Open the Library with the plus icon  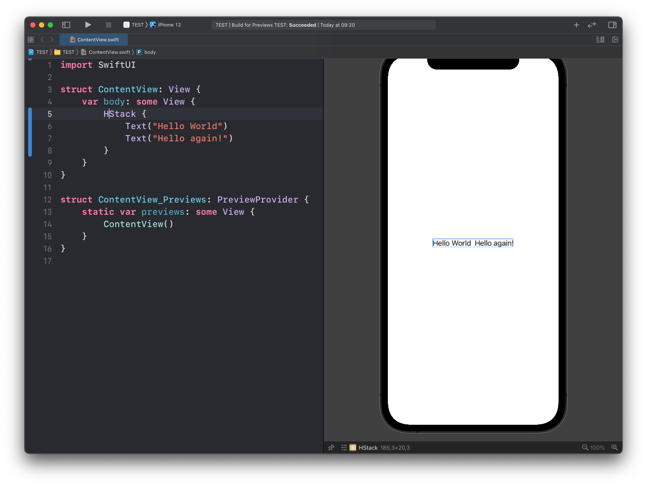[x=576, y=25]
